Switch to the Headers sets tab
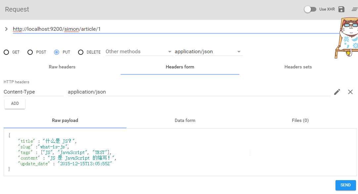The width and height of the screenshot is (358, 194). [x=298, y=67]
